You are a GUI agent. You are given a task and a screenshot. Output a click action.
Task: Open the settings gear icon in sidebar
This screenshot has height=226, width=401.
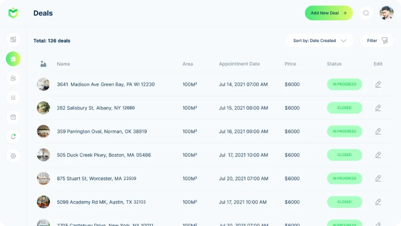(13, 156)
